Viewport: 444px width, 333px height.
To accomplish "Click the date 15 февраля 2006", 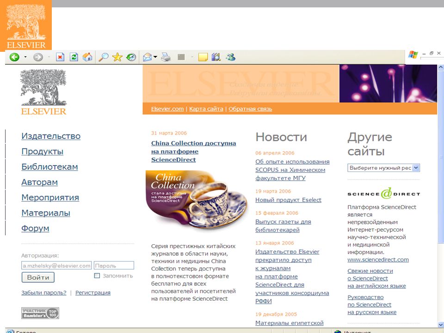I will click(x=277, y=213).
